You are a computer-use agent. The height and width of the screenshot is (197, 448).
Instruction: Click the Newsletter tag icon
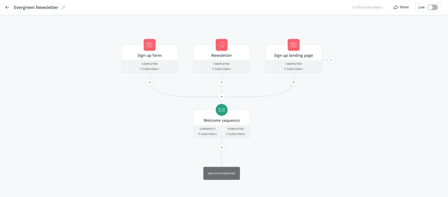(222, 45)
